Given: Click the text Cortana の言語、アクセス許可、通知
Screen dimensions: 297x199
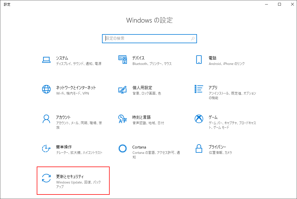Looking at the screenshot, I should tap(156, 155).
